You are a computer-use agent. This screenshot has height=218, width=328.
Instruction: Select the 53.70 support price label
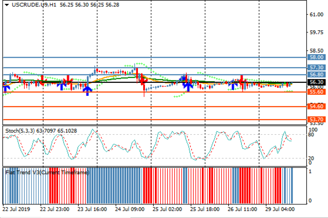coord(316,119)
